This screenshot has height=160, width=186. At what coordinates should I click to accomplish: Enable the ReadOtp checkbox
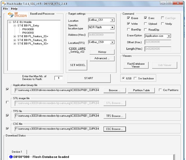(145, 29)
